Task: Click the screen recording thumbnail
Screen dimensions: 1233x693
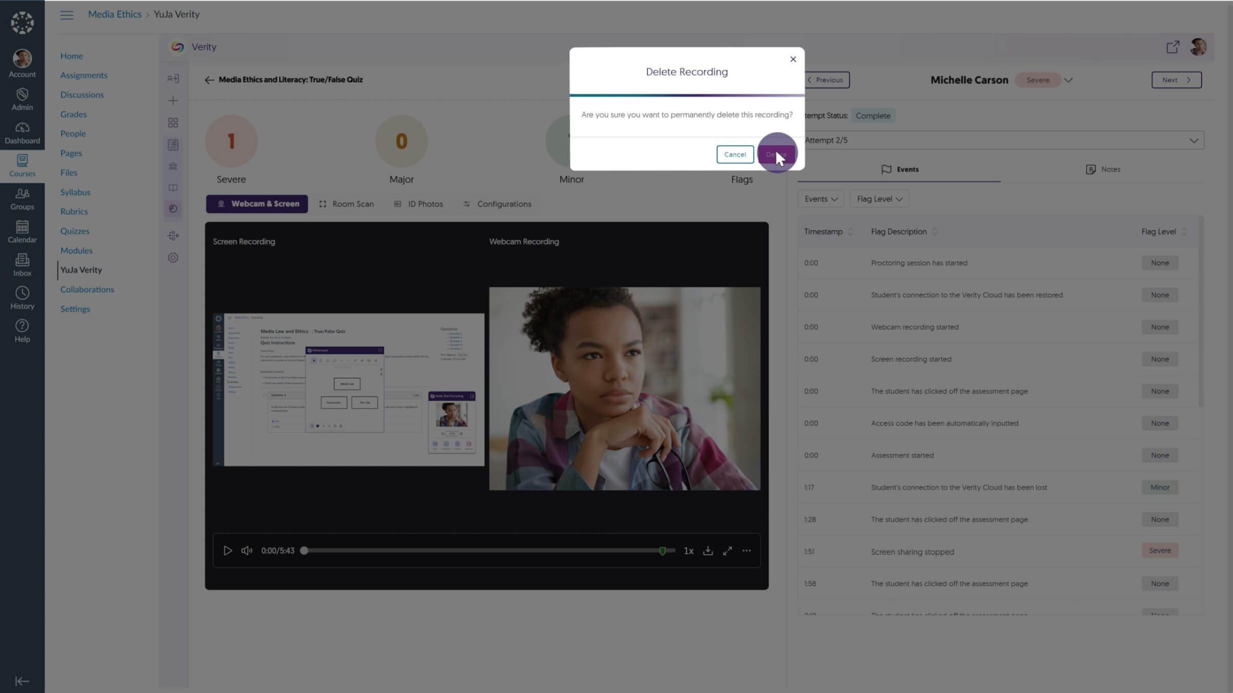Action: click(x=349, y=390)
